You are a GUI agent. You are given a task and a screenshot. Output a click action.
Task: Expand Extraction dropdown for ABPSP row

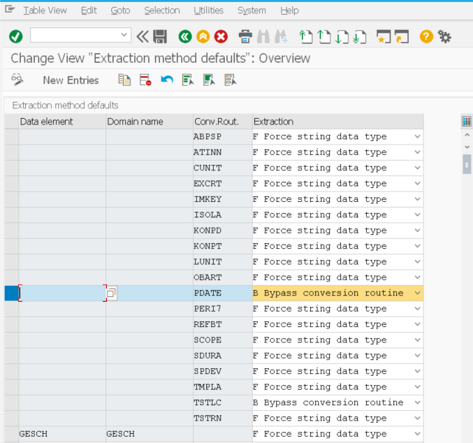pos(418,136)
